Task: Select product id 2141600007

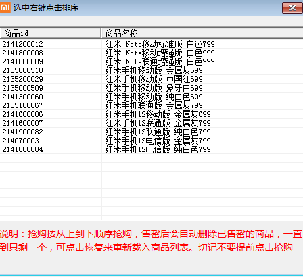Action: (22, 123)
